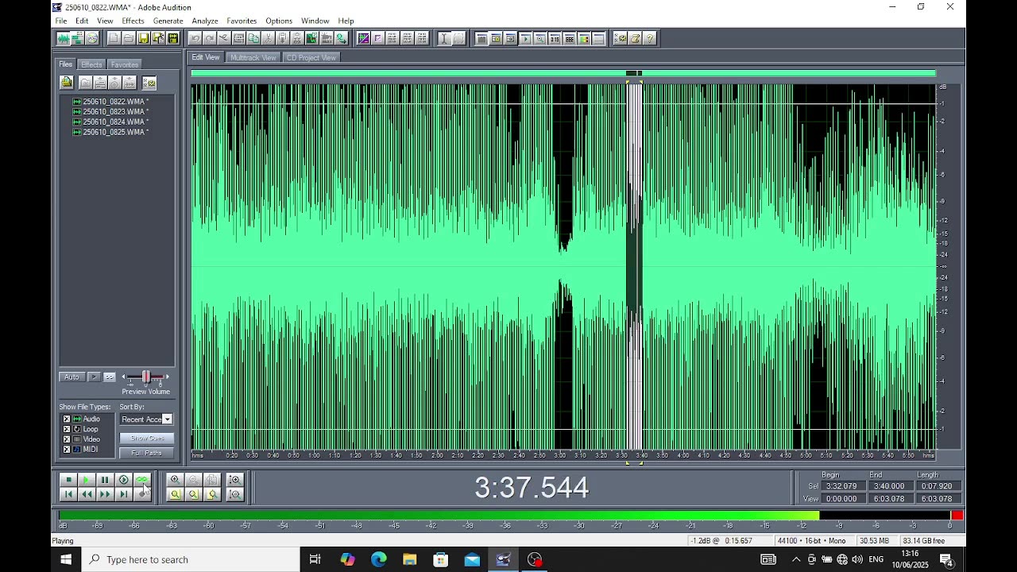Click the Show Cues button
Image resolution: width=1017 pixels, height=572 pixels.
pos(147,438)
